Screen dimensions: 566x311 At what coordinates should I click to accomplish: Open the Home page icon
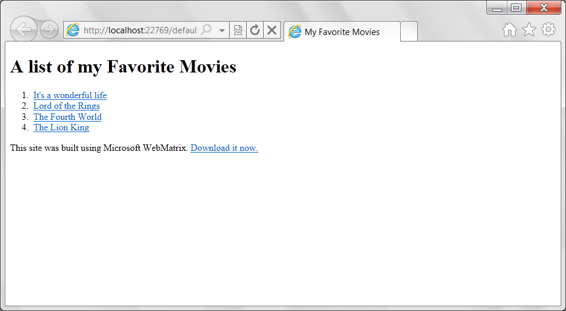point(509,30)
